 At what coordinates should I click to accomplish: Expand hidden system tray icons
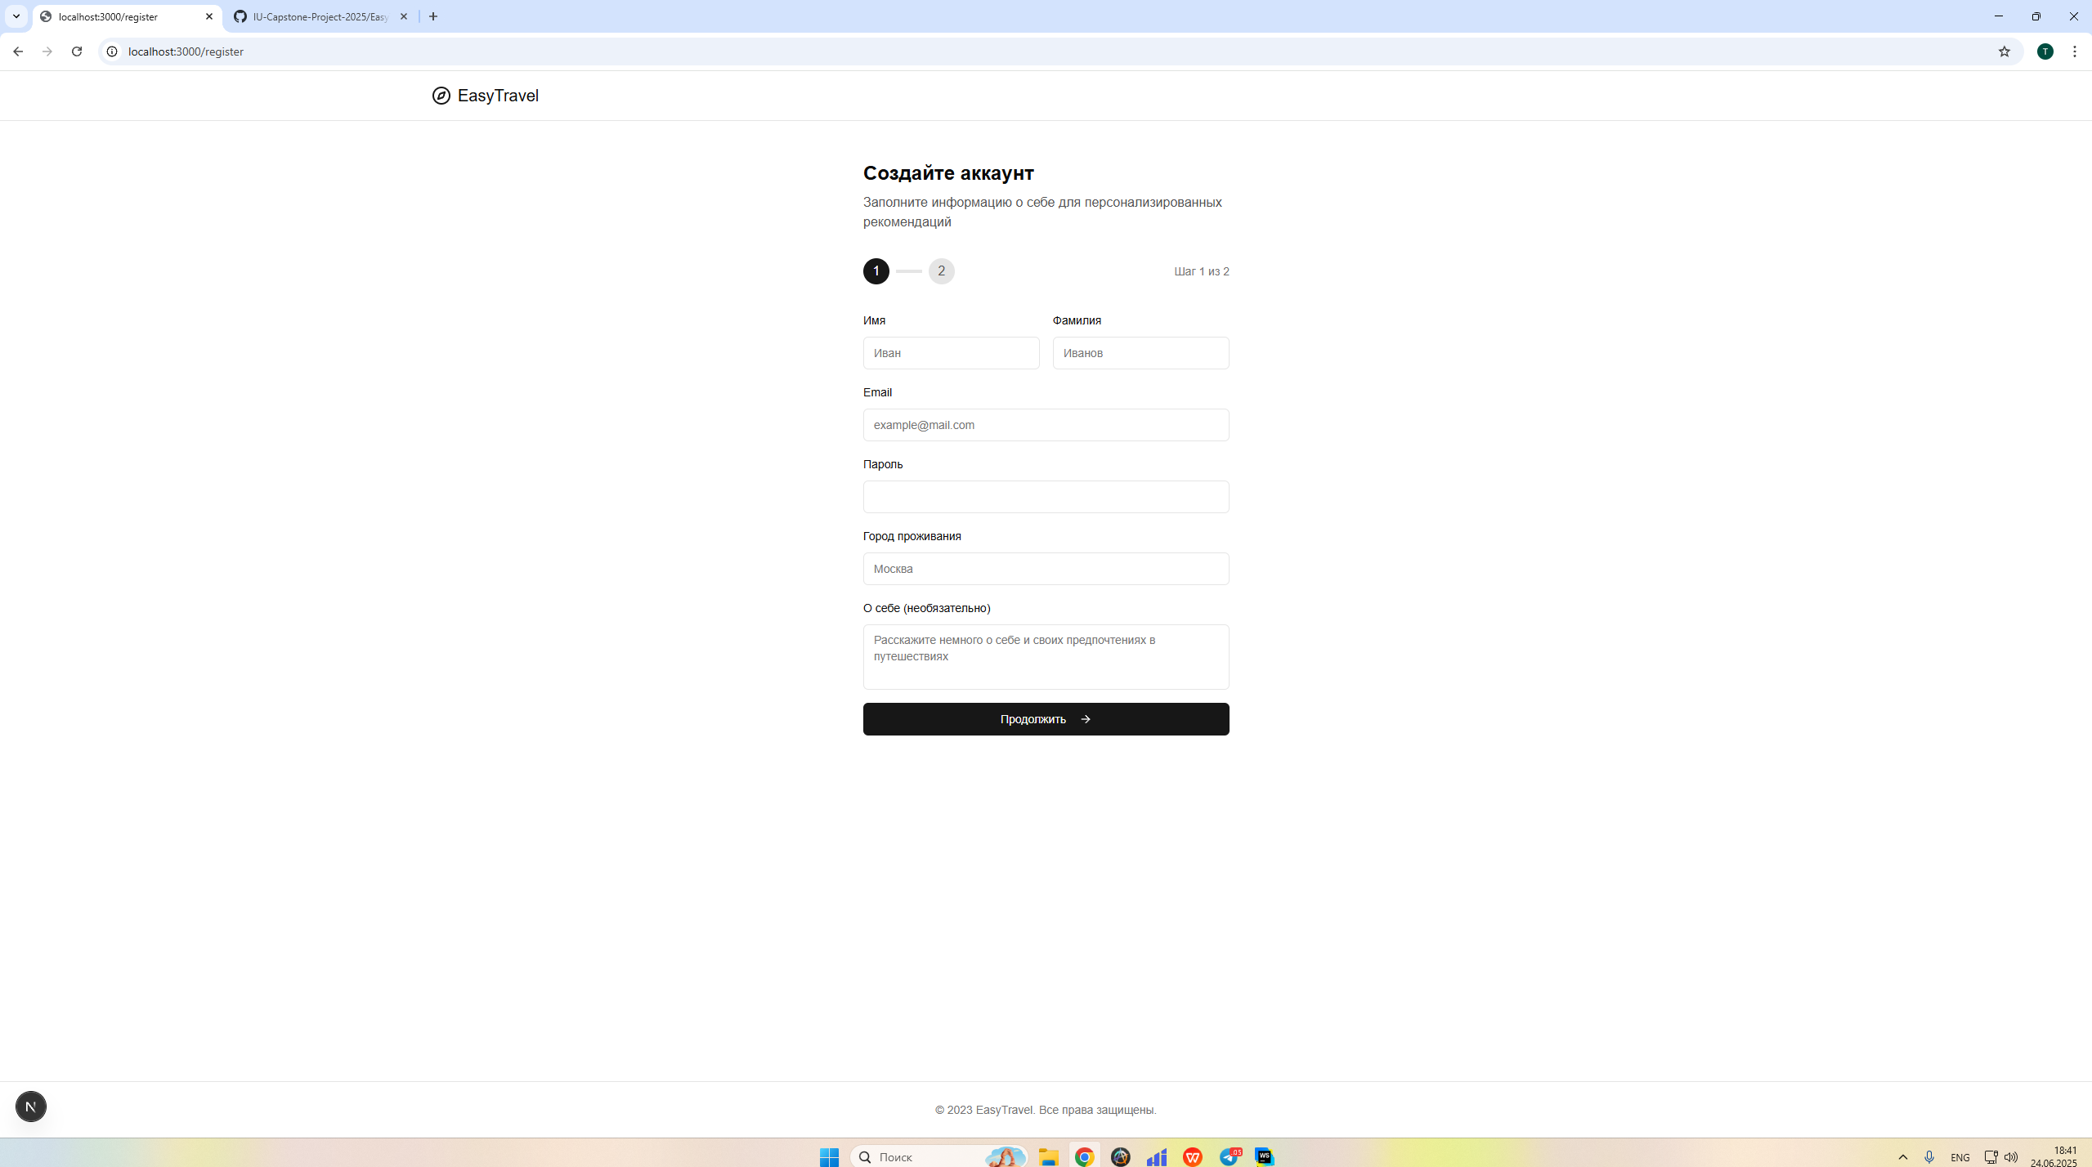click(1902, 1156)
